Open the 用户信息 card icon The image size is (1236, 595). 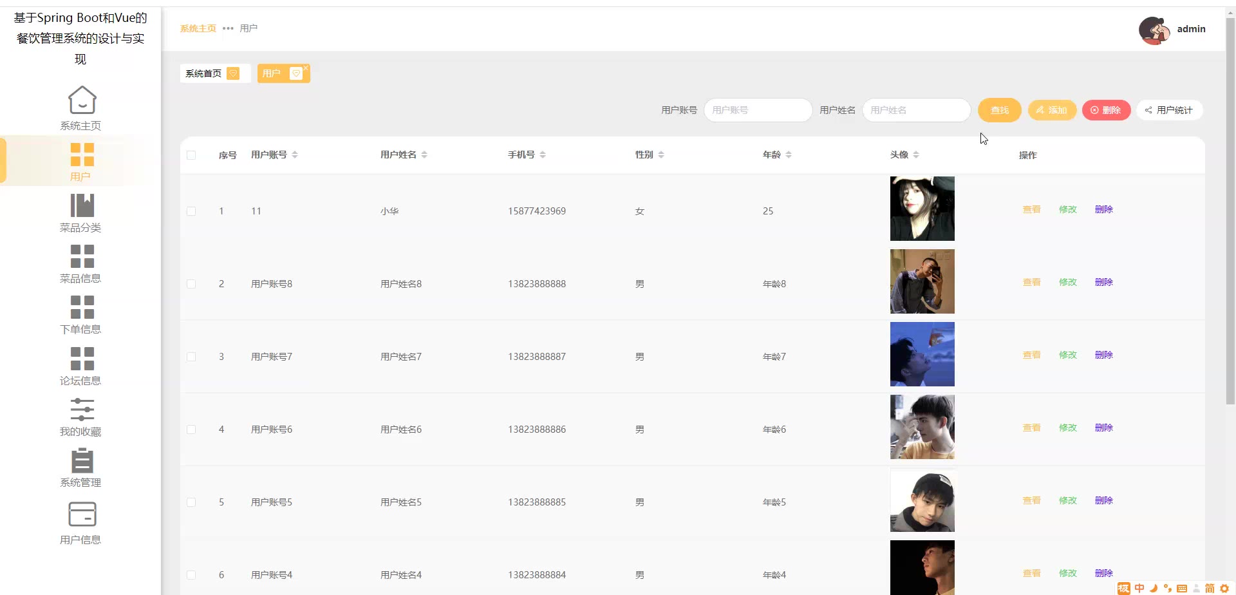point(82,515)
